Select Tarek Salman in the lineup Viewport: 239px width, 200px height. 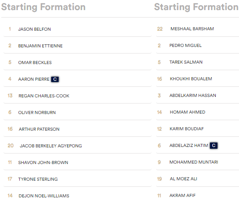(x=186, y=62)
